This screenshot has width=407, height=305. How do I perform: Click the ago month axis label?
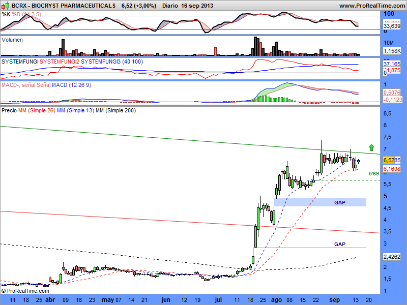click(x=276, y=300)
